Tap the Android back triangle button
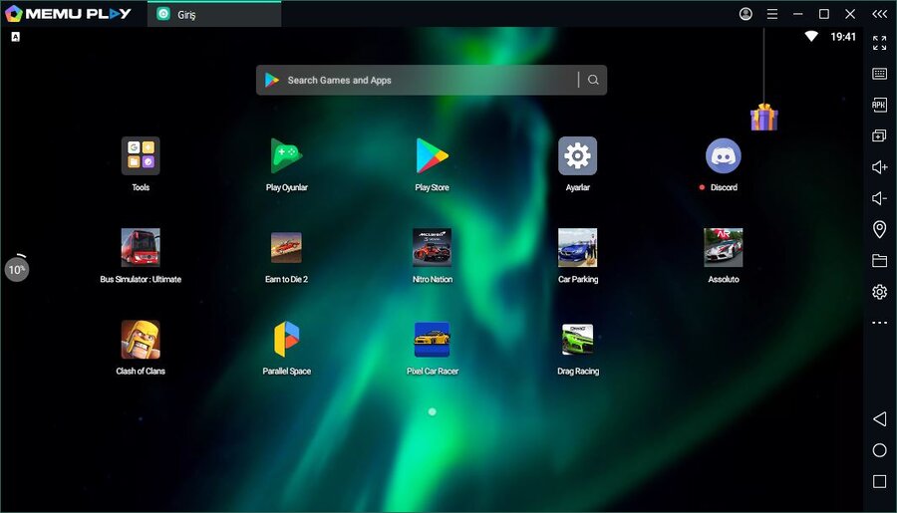Viewport: 897px width, 513px height. coord(879,418)
